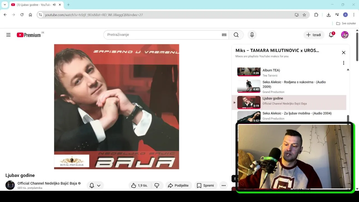Open notifications bell in YouTube header

coord(331,35)
